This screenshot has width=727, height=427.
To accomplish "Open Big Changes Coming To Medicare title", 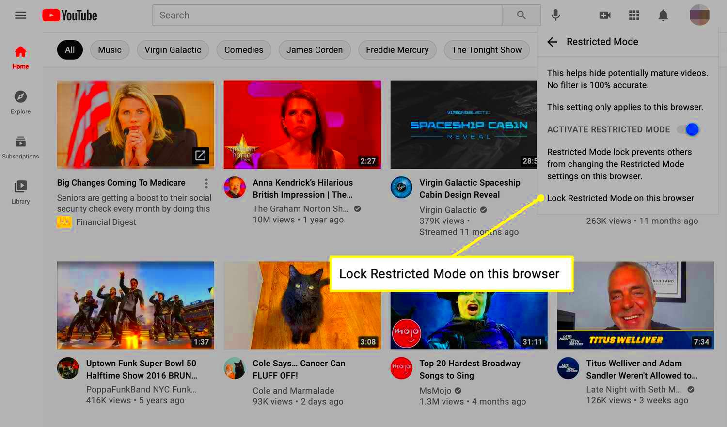I will [121, 183].
